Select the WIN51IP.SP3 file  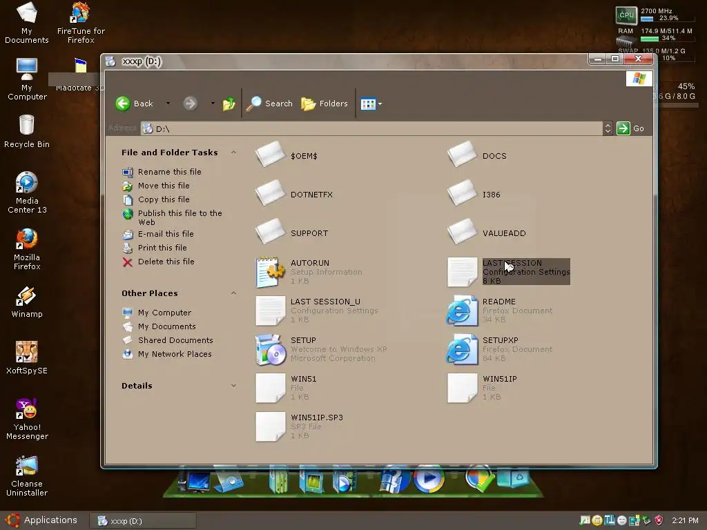[300, 426]
